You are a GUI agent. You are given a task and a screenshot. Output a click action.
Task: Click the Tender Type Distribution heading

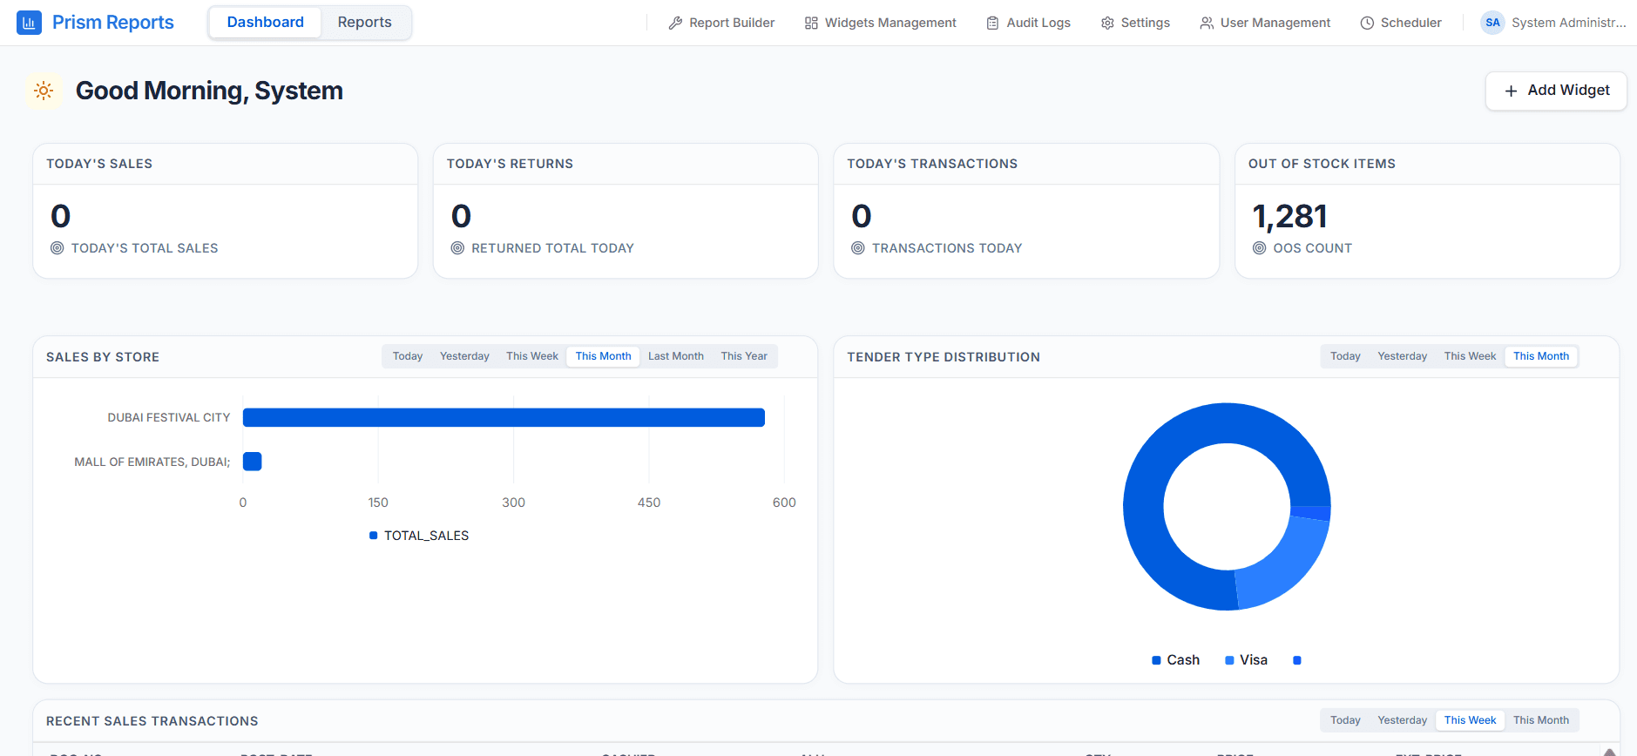tap(944, 357)
